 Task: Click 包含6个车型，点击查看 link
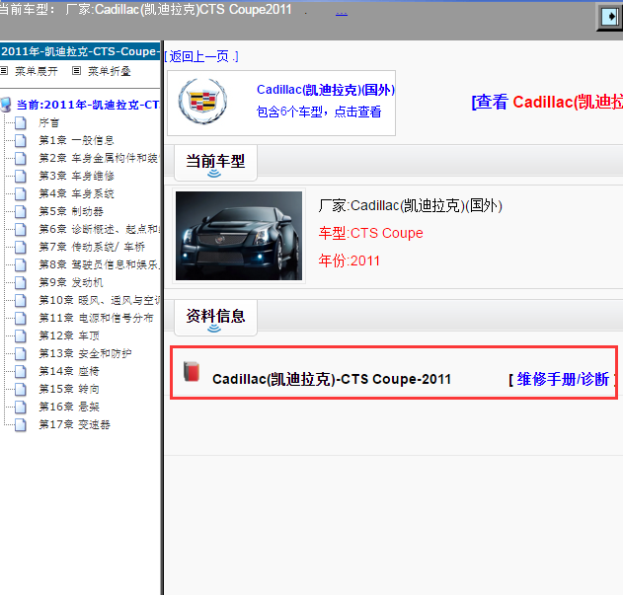click(319, 112)
